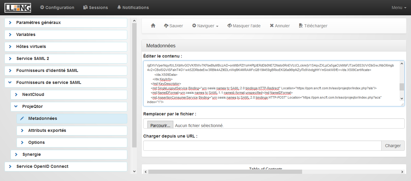Viewport: 411px width, 181px height.
Task: Click the Charger depuis une URL field
Action: click(262, 146)
